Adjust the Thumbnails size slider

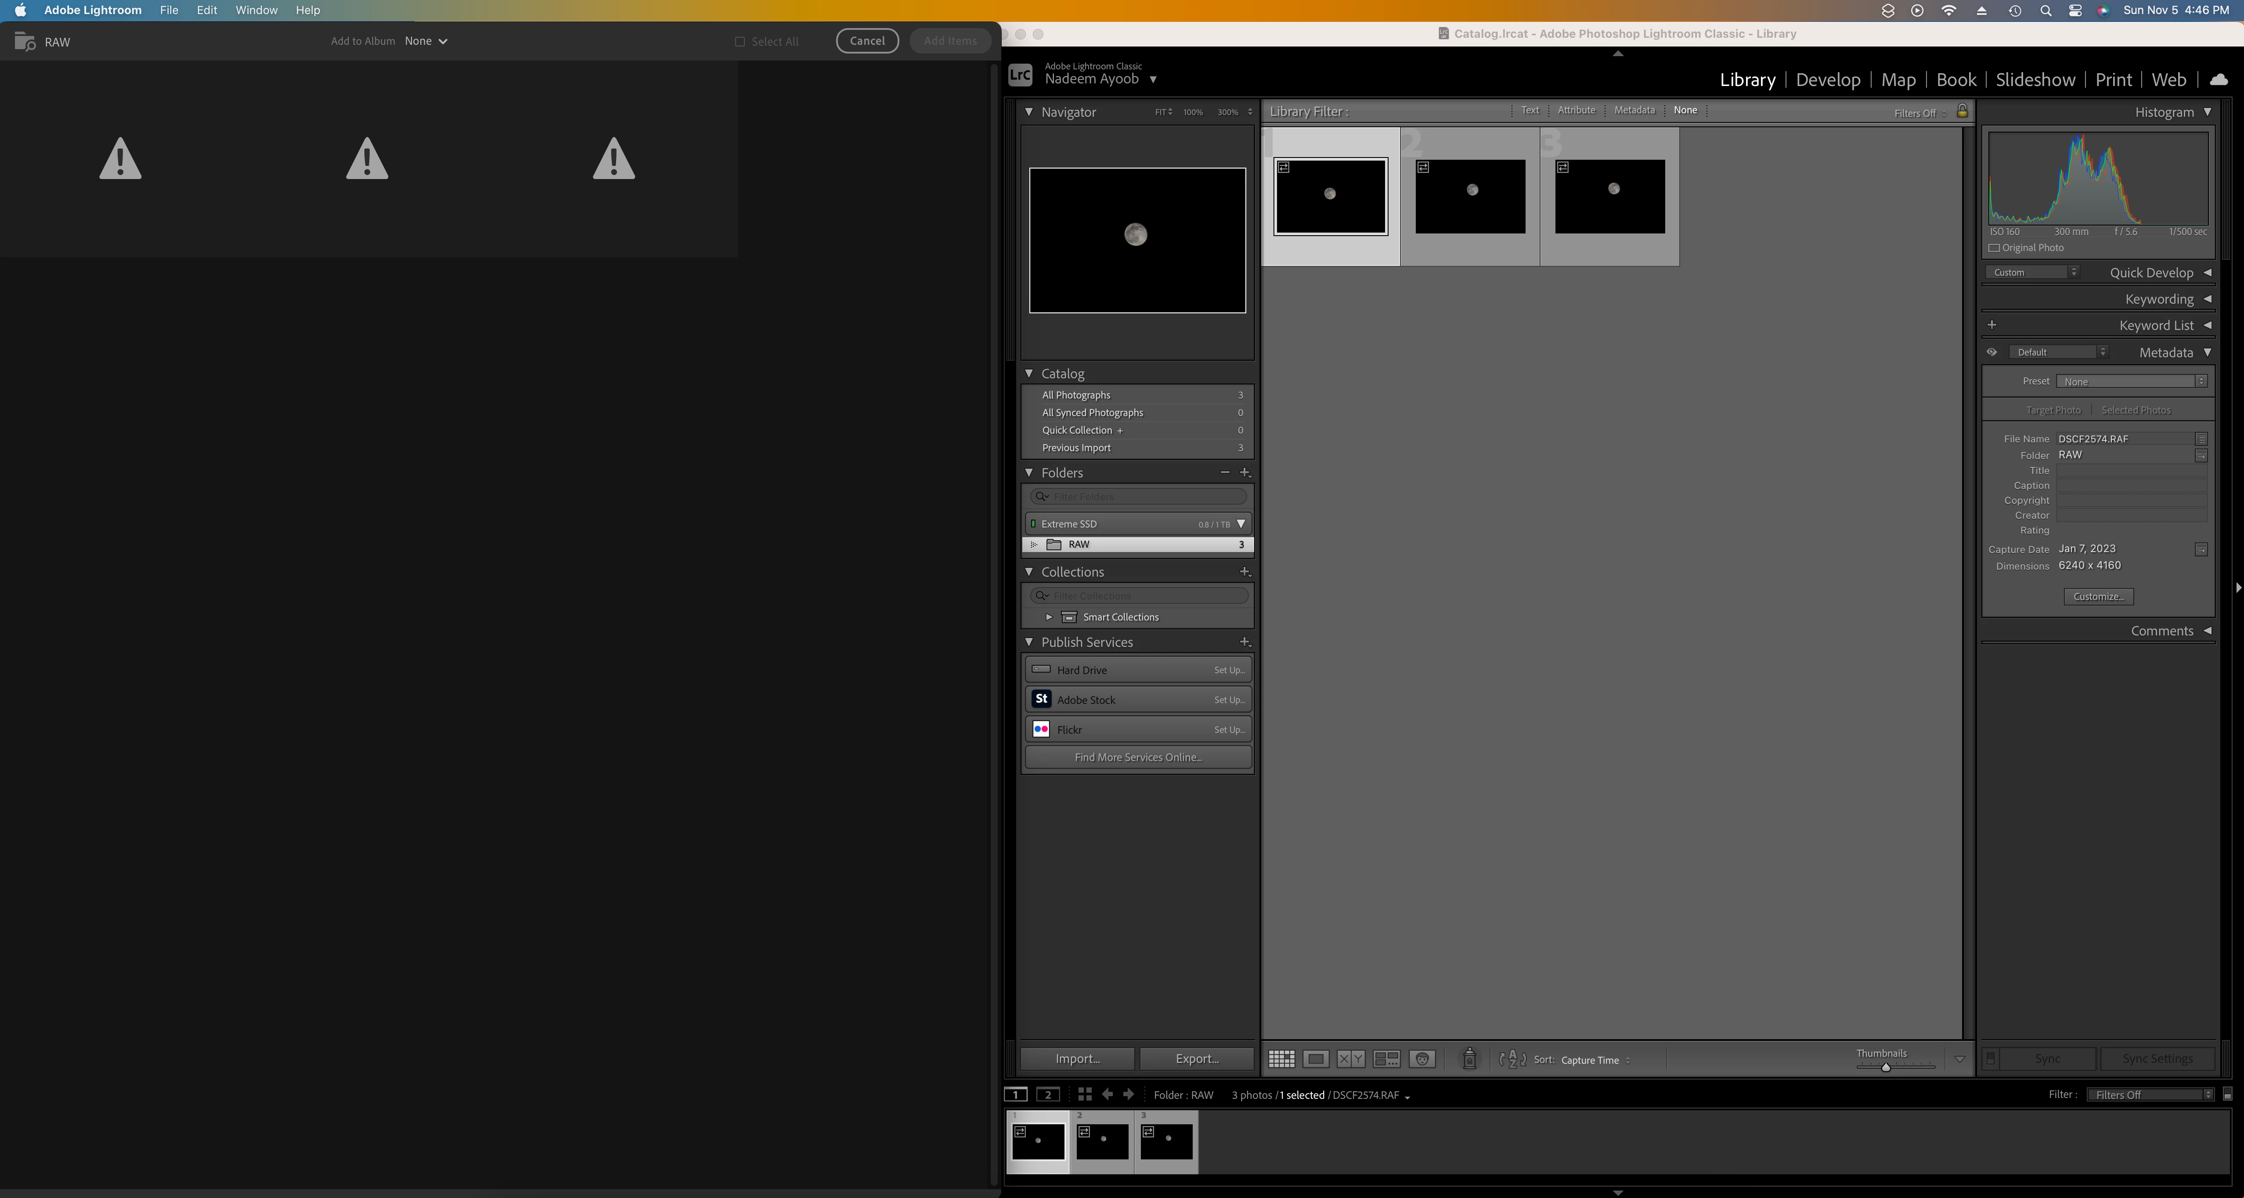point(1886,1067)
